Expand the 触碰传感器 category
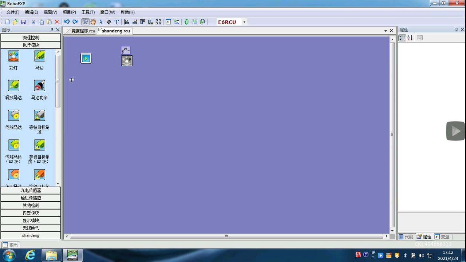The image size is (466, 262). [31, 198]
